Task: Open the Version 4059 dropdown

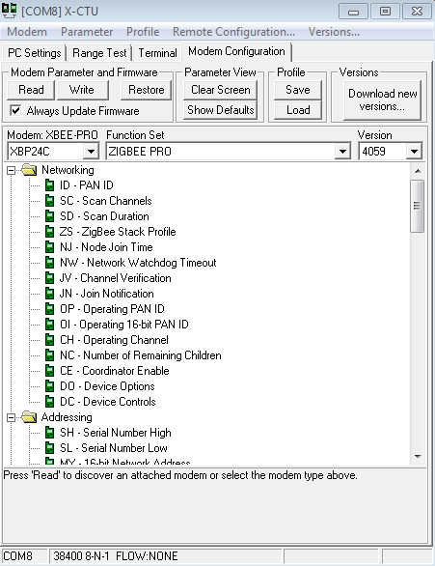Action: coord(414,152)
